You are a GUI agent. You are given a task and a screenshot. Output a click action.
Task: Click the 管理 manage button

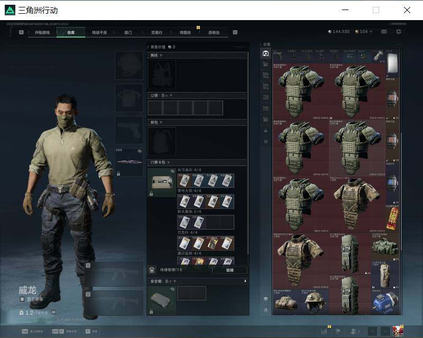[x=229, y=270]
